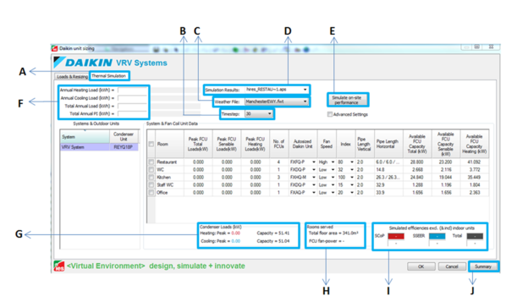Click the DAIKIN logo in header
Viewport: 528px width, 307px height.
click(x=83, y=63)
